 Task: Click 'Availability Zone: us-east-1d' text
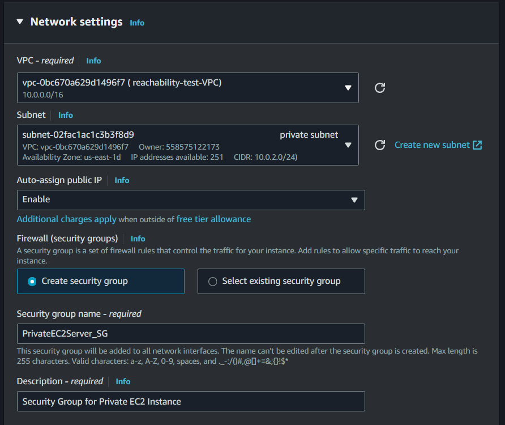click(71, 157)
